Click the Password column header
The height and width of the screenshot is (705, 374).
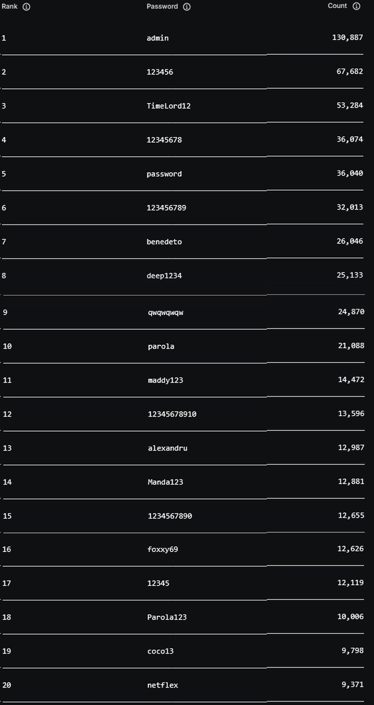tap(162, 6)
